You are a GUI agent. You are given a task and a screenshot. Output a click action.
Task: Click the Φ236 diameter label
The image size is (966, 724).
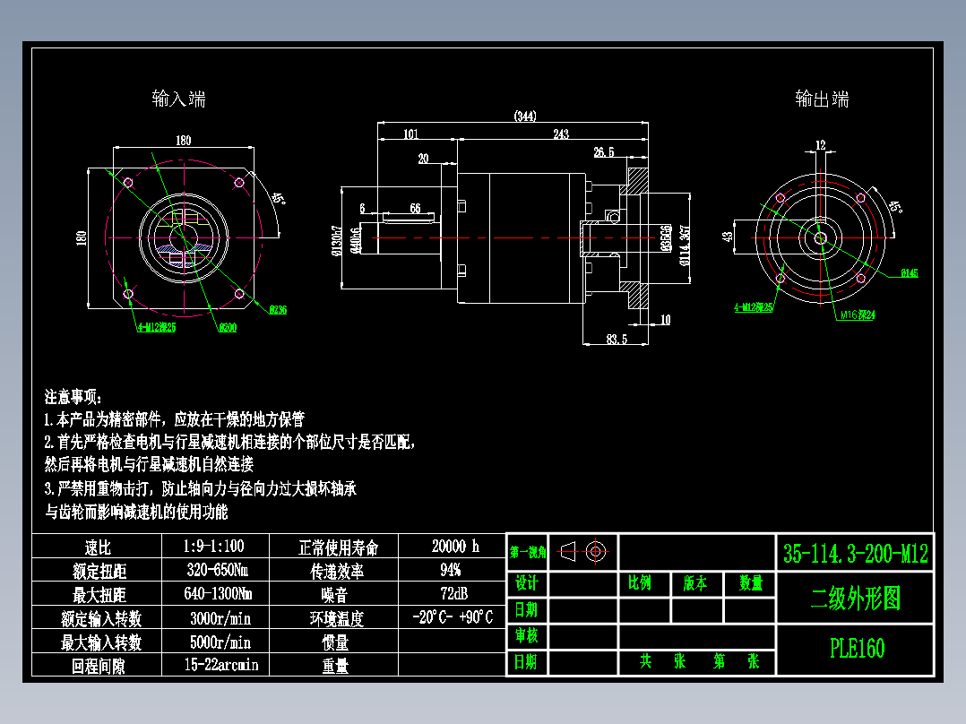[x=278, y=309]
